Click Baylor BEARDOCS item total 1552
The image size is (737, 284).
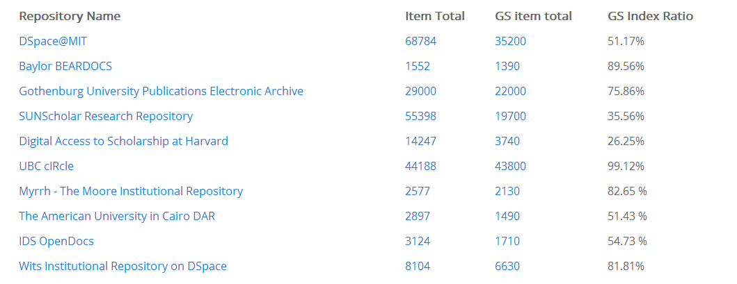[x=418, y=66]
